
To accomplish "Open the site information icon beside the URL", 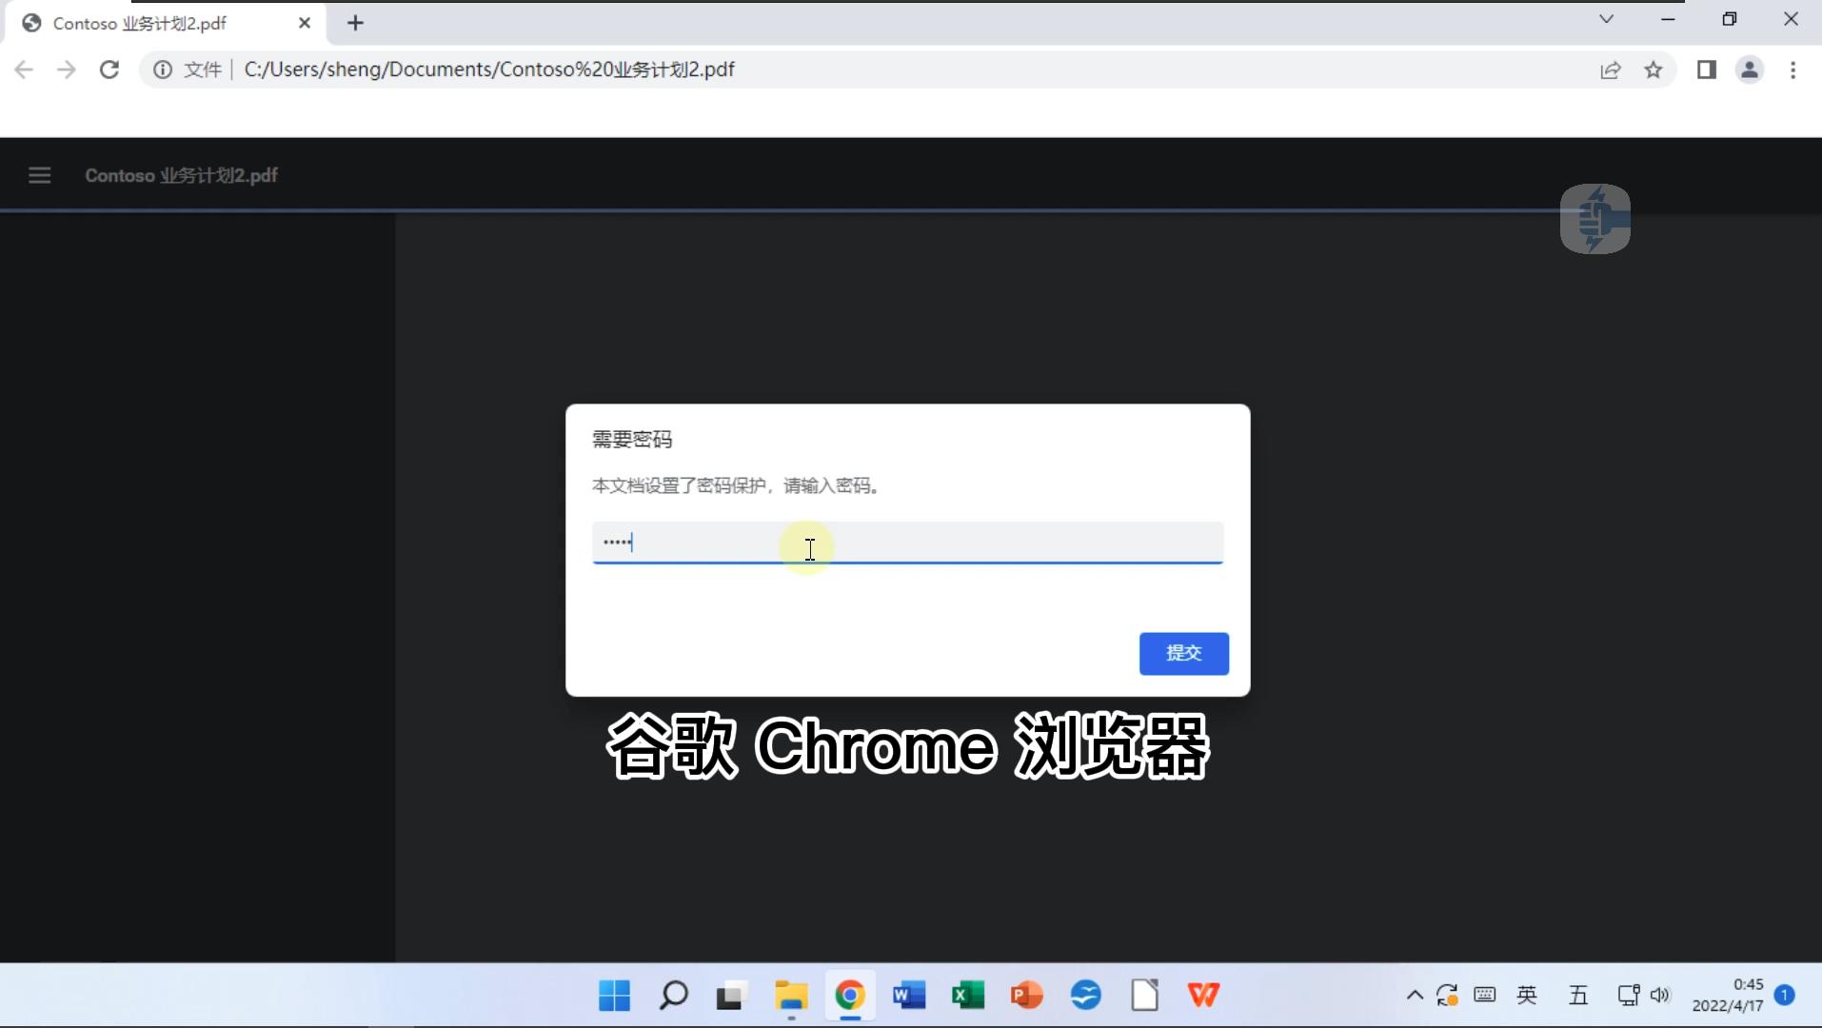I will point(162,69).
